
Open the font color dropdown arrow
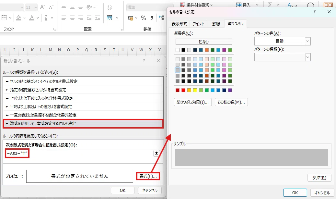tap(38, 18)
